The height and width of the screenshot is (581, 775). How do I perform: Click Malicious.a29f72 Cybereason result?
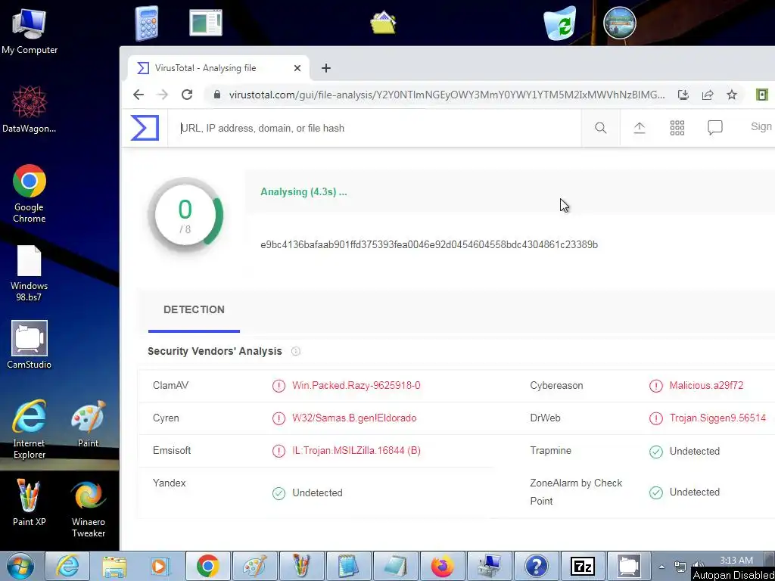coord(706,385)
